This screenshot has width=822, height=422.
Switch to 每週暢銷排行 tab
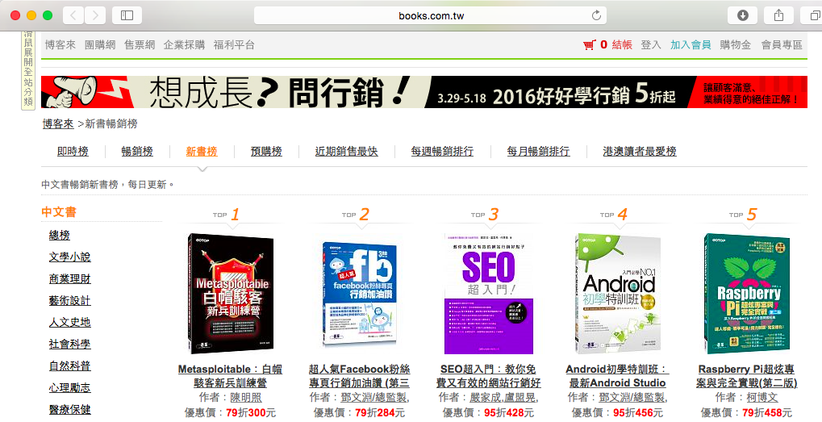point(442,152)
